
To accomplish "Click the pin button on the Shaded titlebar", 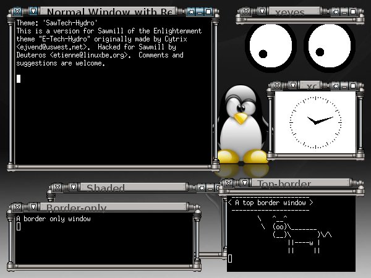I will pyautogui.click(x=202, y=188).
